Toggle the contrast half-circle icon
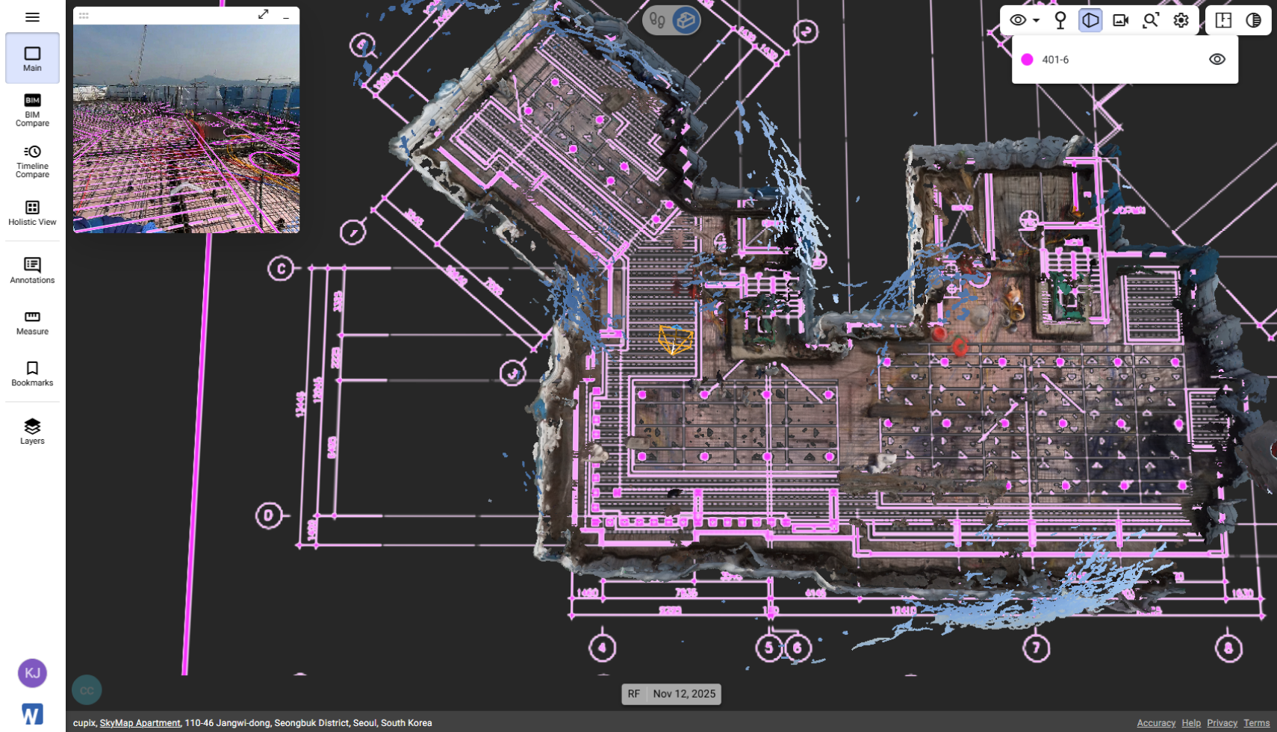This screenshot has height=732, width=1277. pyautogui.click(x=1253, y=20)
